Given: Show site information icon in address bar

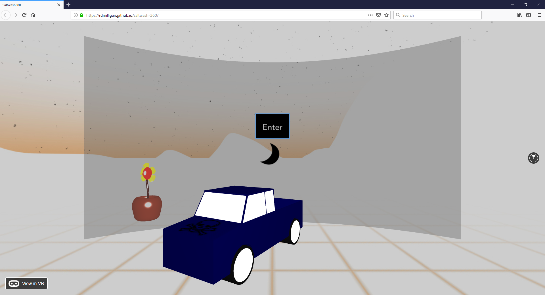Looking at the screenshot, I should [x=76, y=15].
